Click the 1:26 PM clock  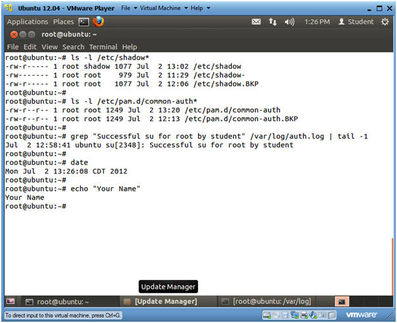tap(317, 21)
